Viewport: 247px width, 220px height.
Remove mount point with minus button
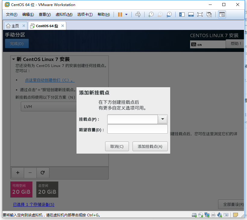coord(30,173)
